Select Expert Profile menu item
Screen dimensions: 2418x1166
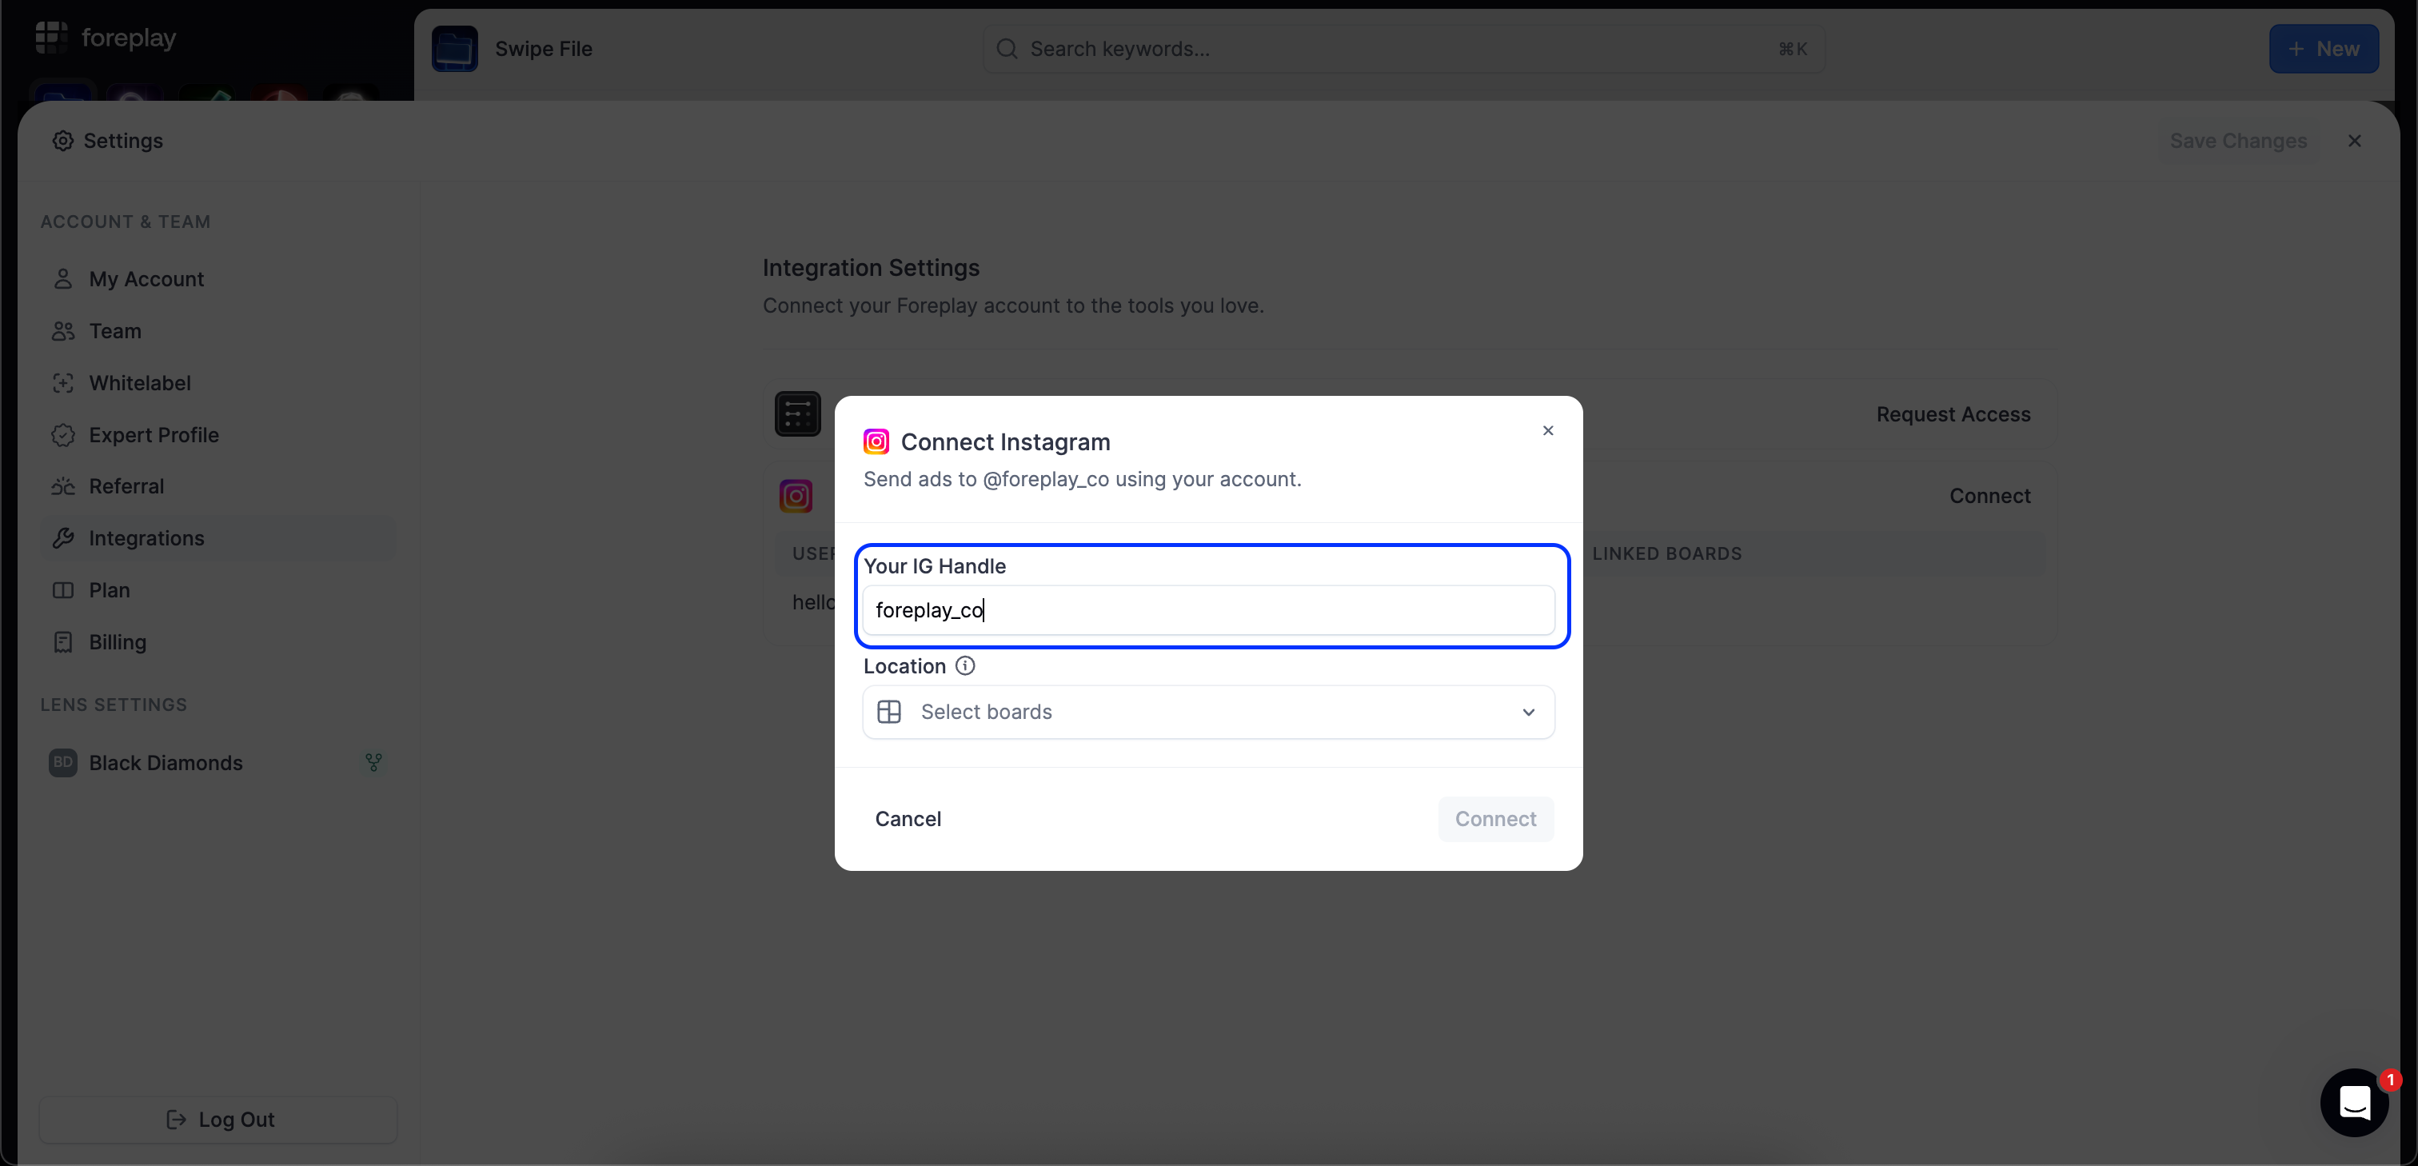coord(217,435)
